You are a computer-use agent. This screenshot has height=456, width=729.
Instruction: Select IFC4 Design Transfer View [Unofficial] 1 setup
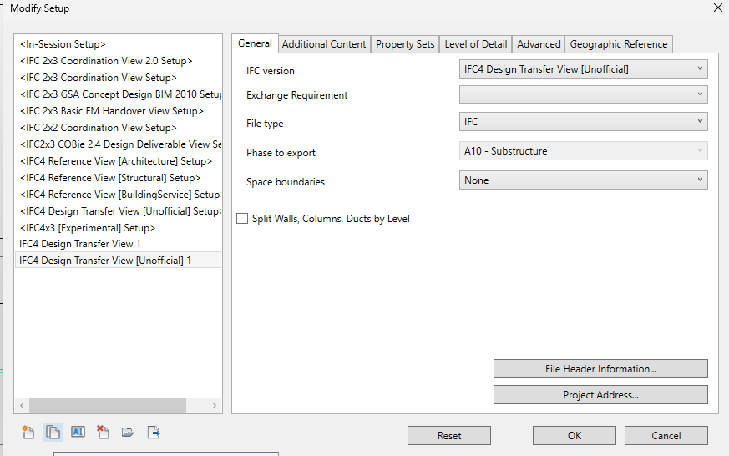118,261
